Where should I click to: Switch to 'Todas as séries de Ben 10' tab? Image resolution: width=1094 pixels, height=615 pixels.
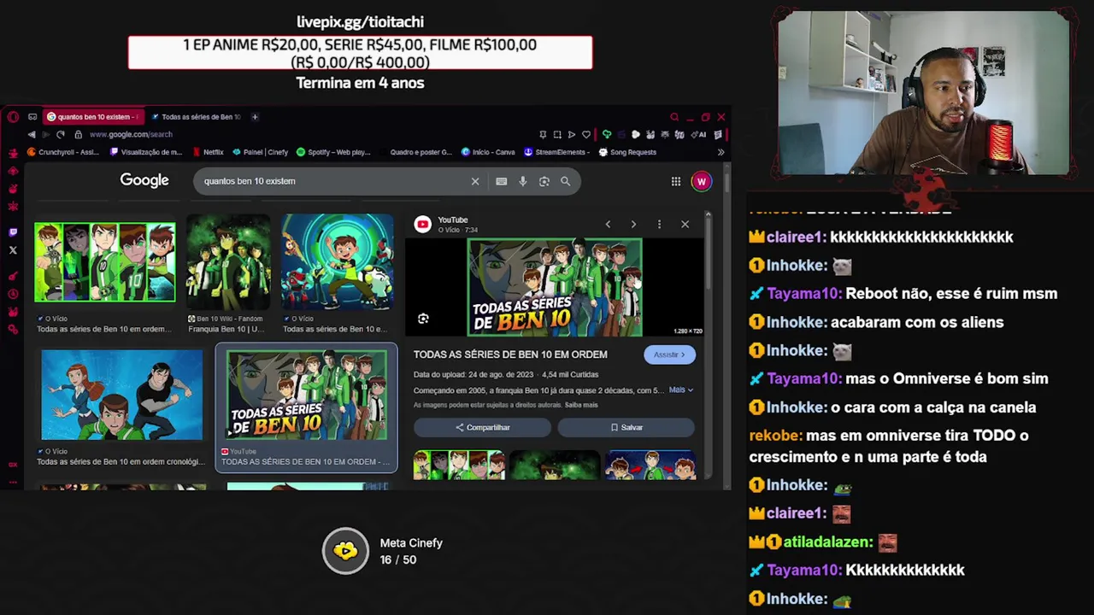pyautogui.click(x=196, y=117)
